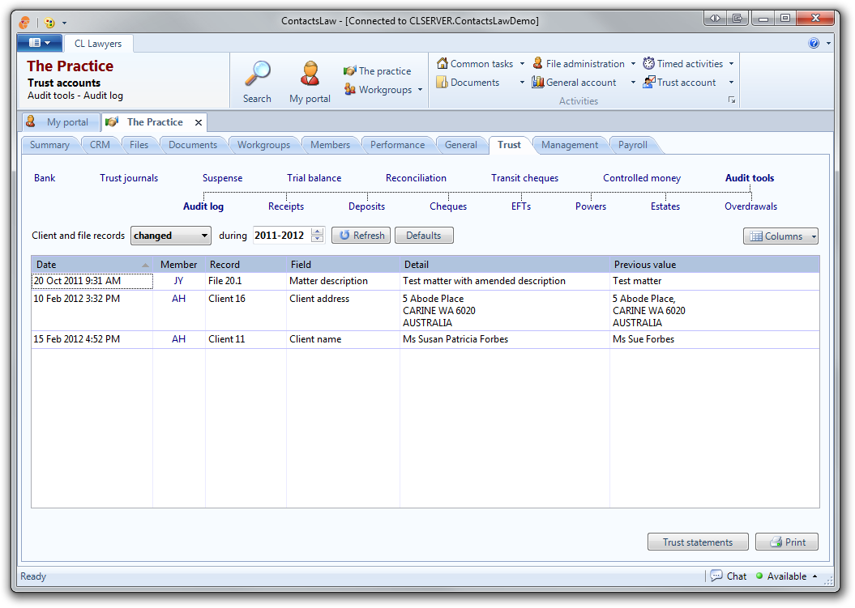
Task: Open the help question mark icon
Action: click(x=814, y=43)
